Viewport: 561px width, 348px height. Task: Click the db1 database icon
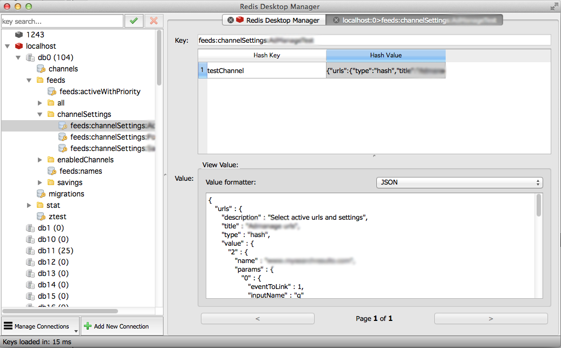point(30,228)
